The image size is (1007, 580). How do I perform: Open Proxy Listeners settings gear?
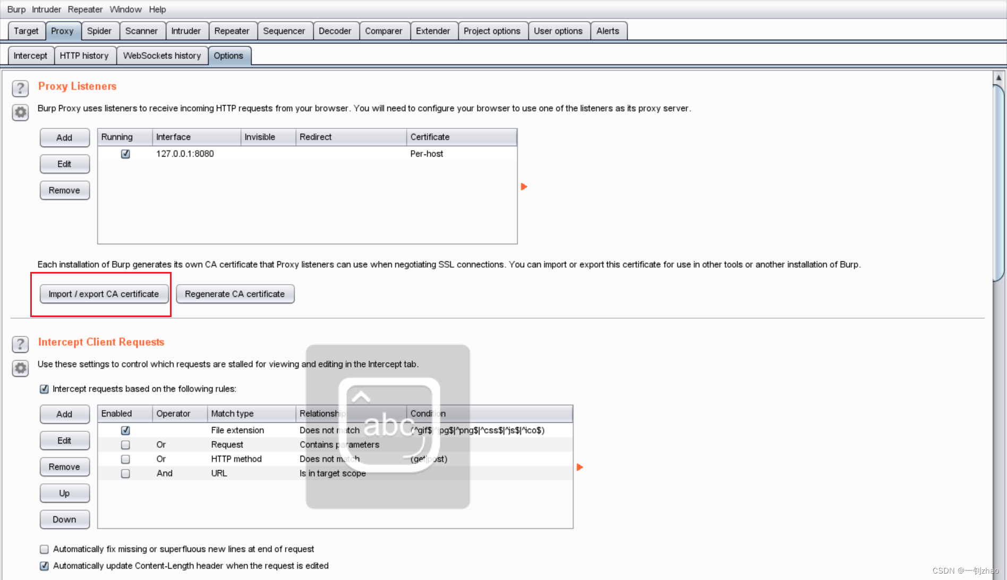pyautogui.click(x=20, y=113)
